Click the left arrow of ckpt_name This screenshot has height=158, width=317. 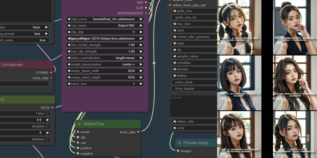(x=68, y=19)
